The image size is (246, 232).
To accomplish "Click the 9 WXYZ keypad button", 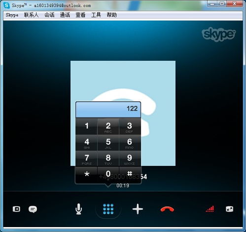I will (130, 159).
